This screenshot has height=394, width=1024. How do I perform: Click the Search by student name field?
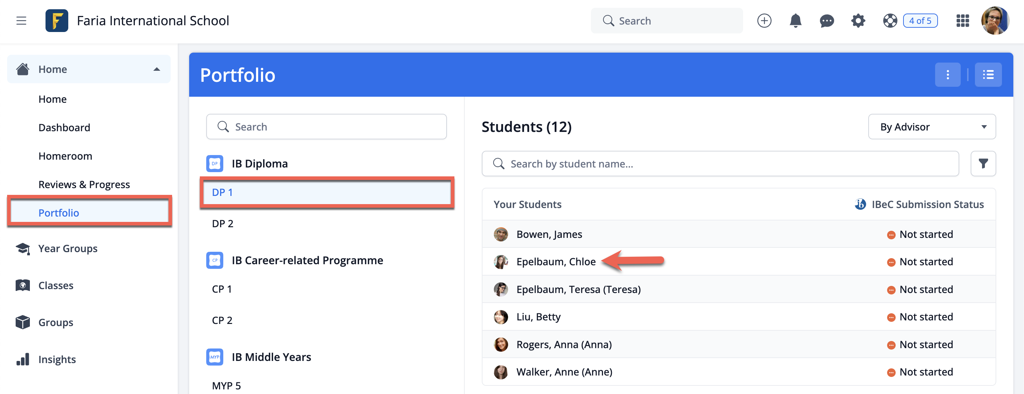(x=720, y=164)
